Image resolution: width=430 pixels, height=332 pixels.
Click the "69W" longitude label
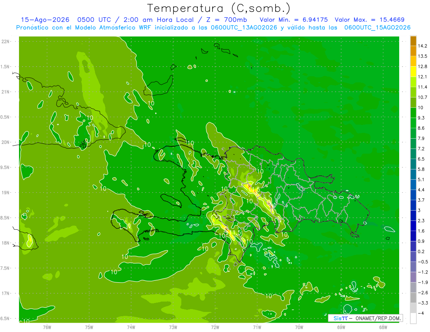click(x=341, y=327)
